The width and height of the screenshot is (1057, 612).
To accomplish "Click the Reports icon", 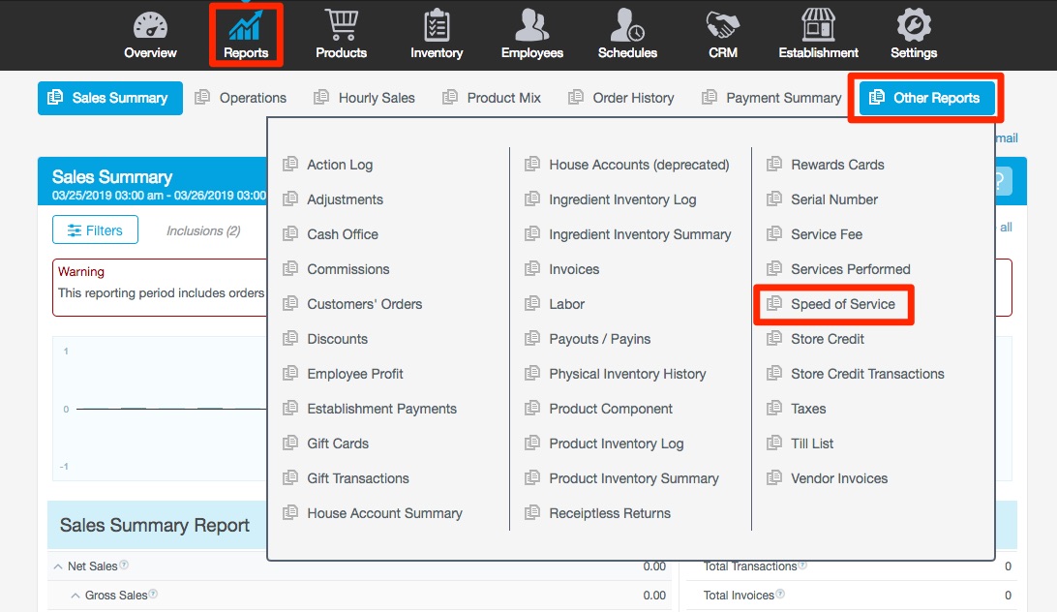I will 245,35.
